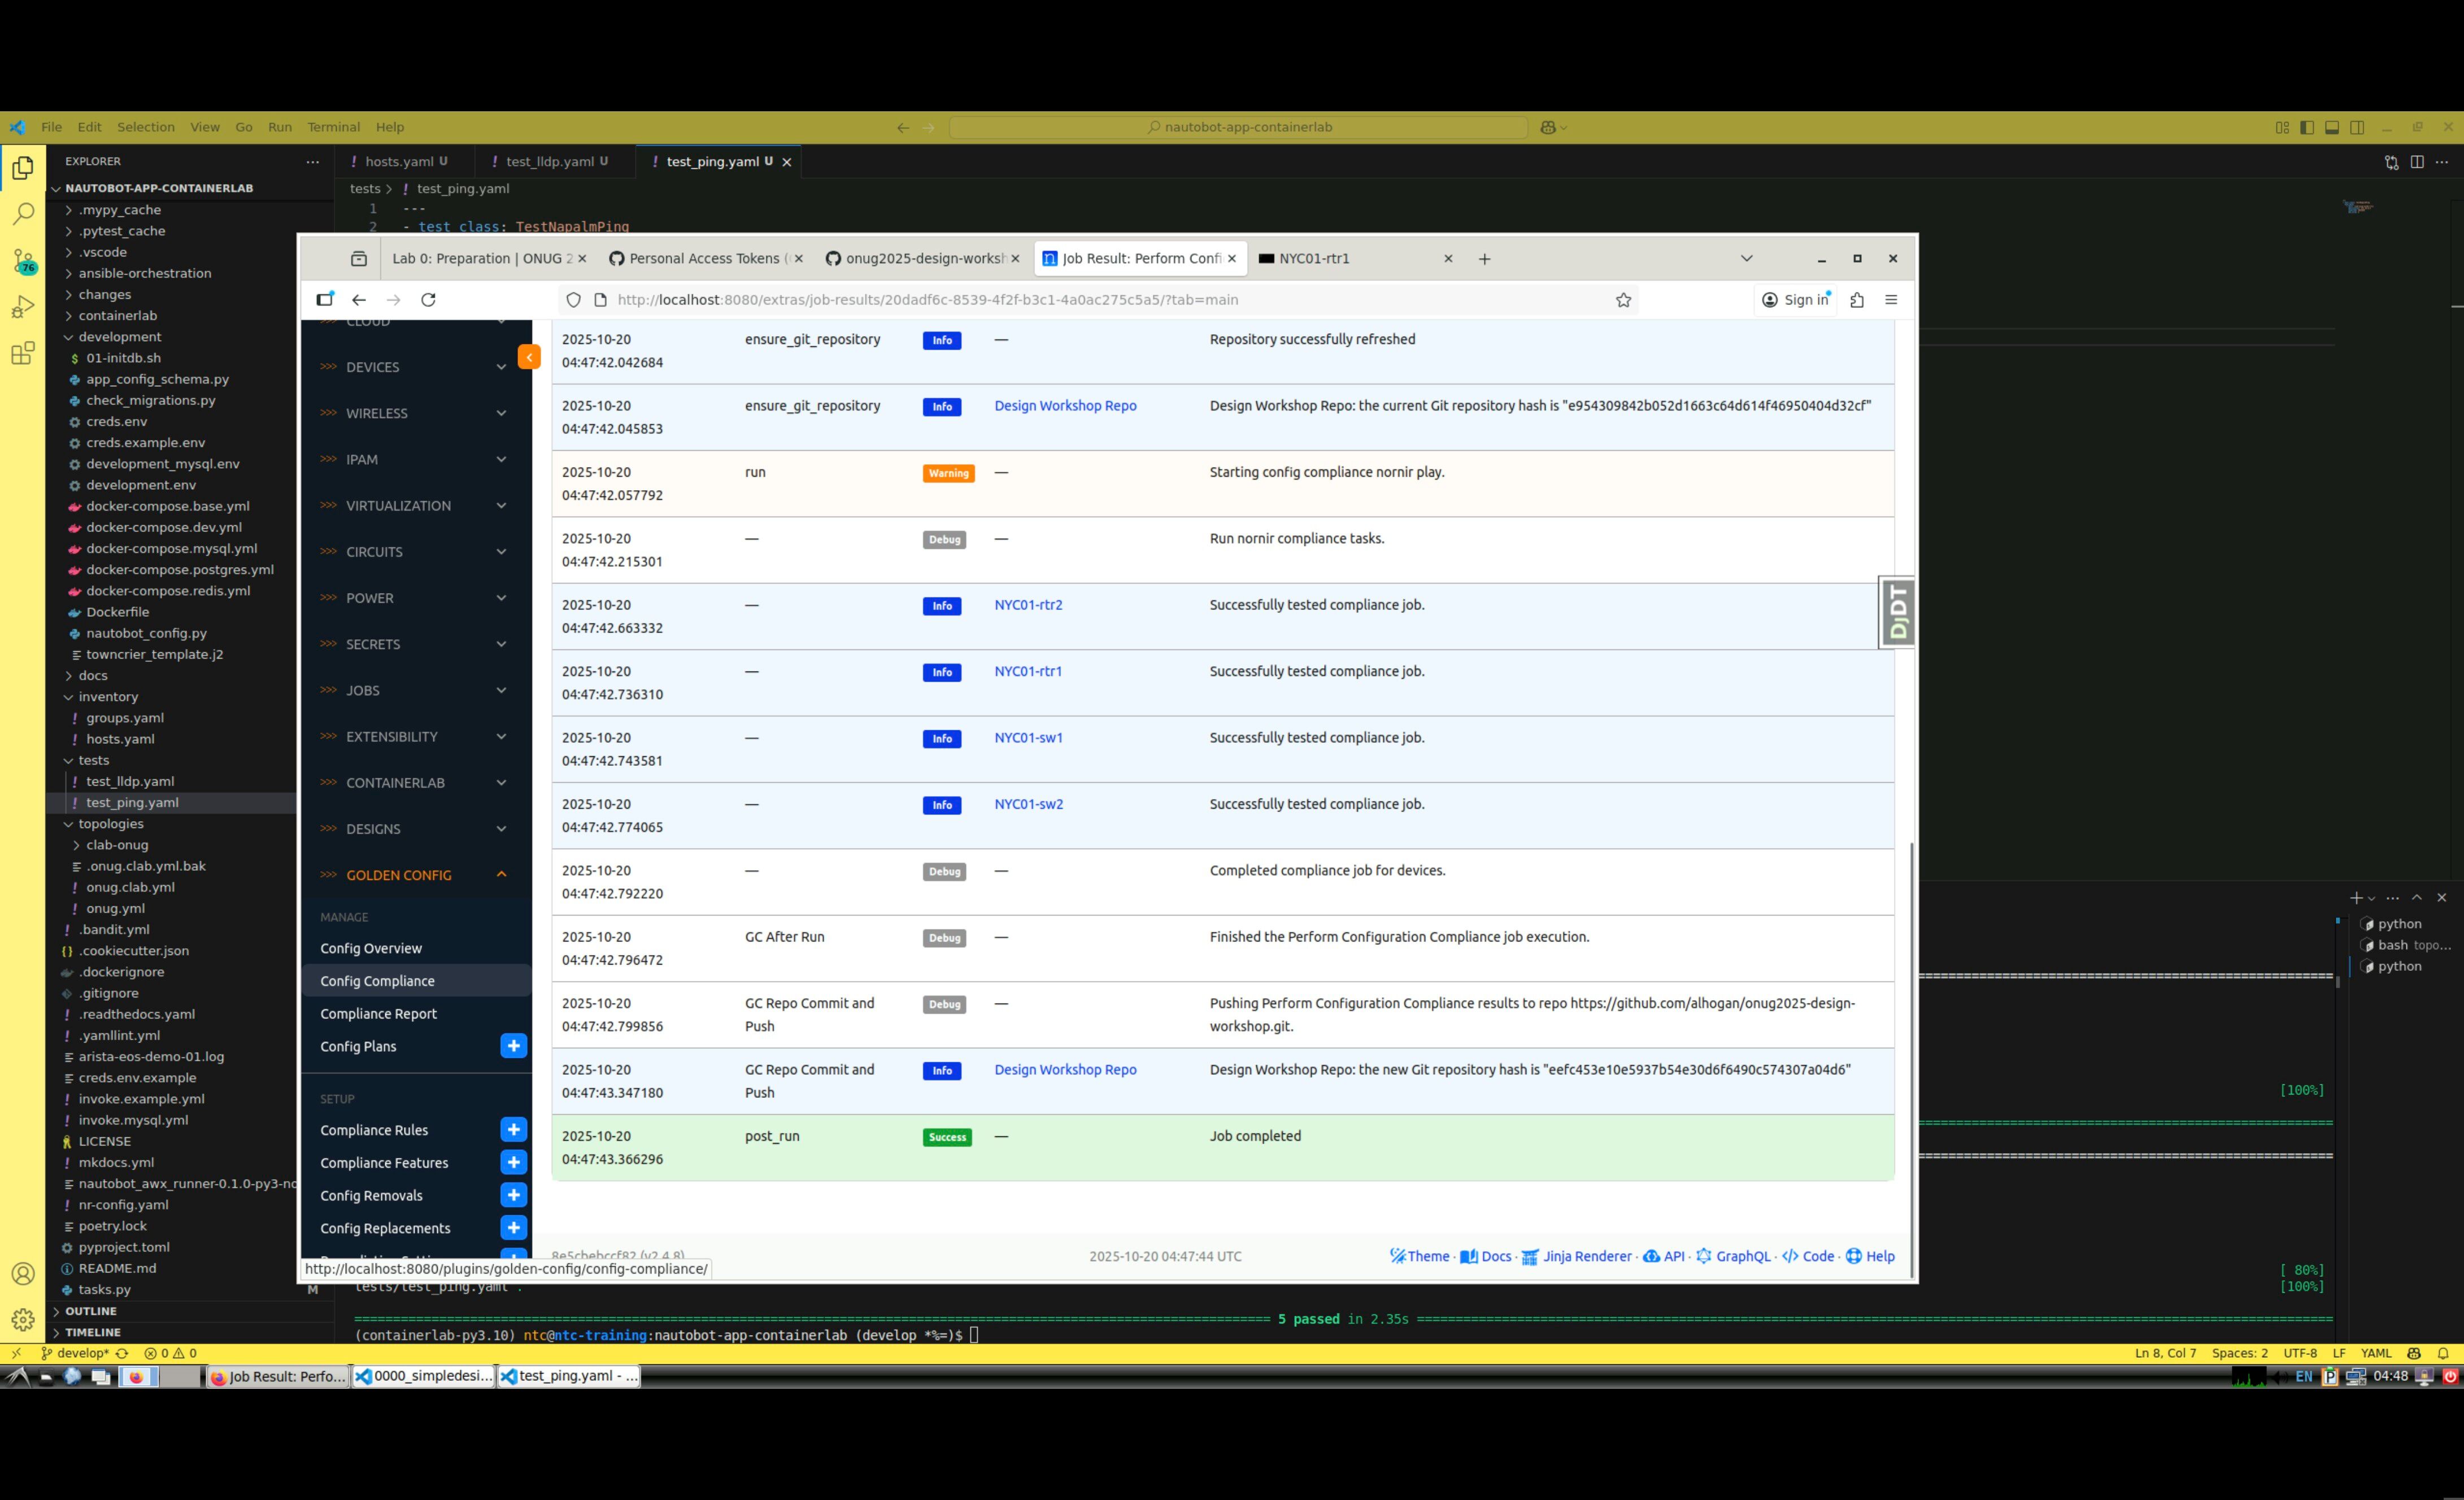Add a Compliance Rule via plus icon
The image size is (2464, 1500).
(x=513, y=1130)
